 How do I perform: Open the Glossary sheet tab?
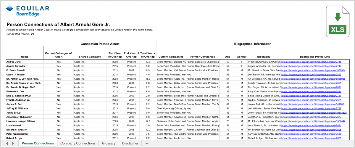click(109, 143)
